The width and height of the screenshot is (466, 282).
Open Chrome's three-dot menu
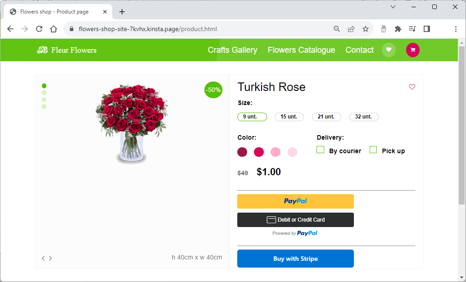(456, 28)
